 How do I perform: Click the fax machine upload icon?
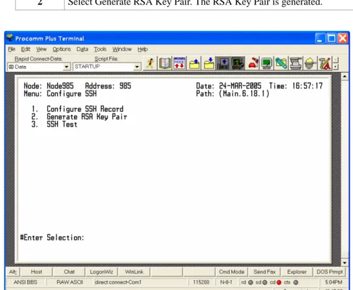pos(223,63)
